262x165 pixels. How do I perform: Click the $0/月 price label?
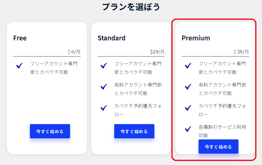tap(74, 52)
